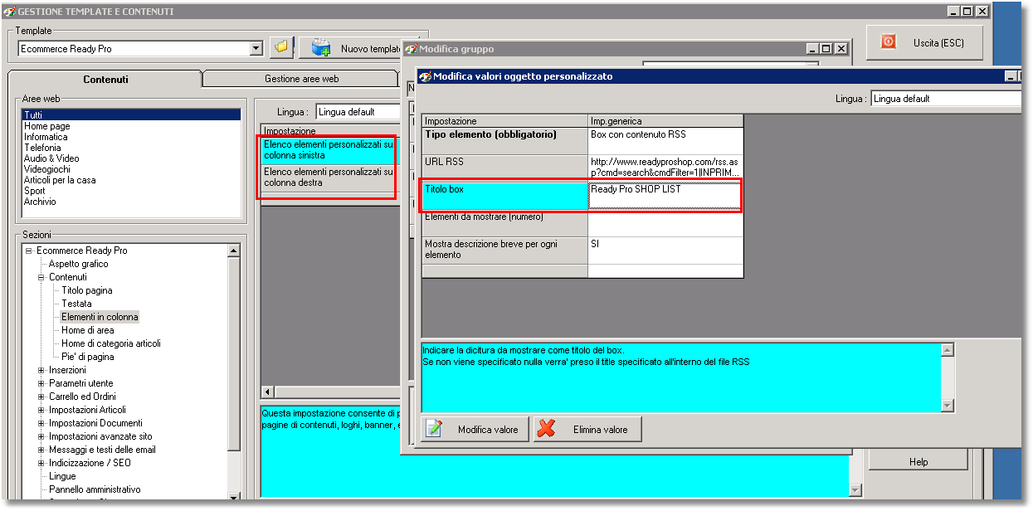Click the Ready Pro SHOP LIST value cell
This screenshot has height=511, width=1033.
[x=665, y=195]
